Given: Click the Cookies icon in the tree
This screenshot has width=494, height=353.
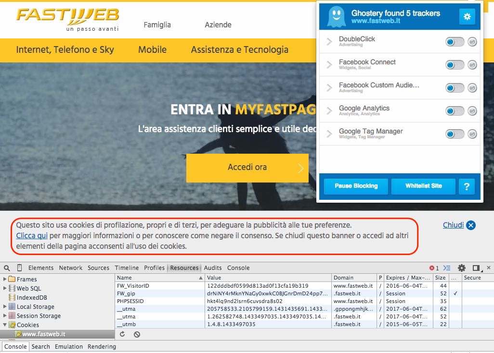Looking at the screenshot, I should [x=12, y=325].
